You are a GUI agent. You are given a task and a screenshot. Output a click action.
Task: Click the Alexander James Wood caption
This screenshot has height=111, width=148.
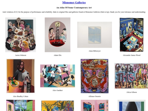click(x=132, y=55)
